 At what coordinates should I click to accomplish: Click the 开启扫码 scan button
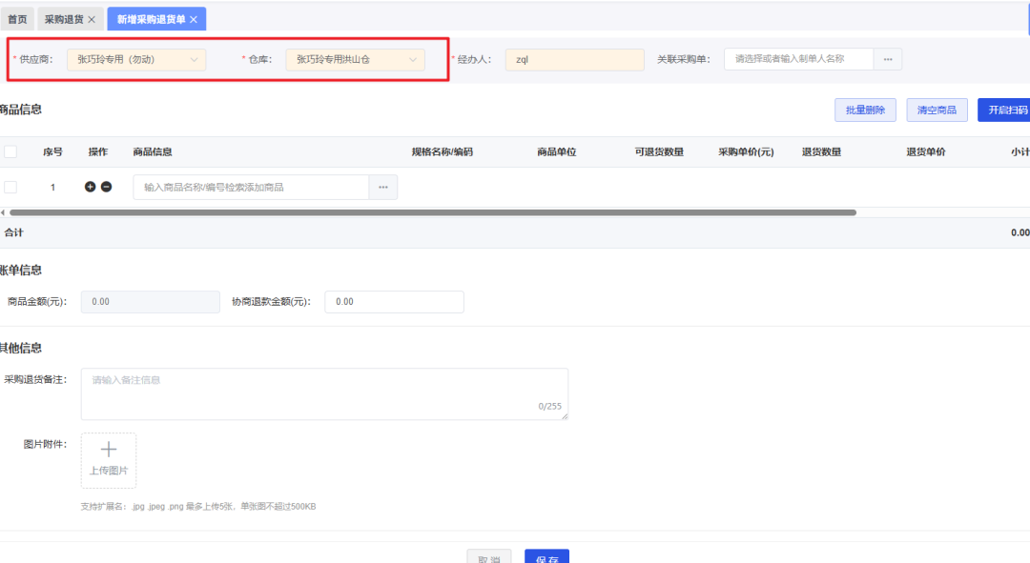pyautogui.click(x=1006, y=109)
